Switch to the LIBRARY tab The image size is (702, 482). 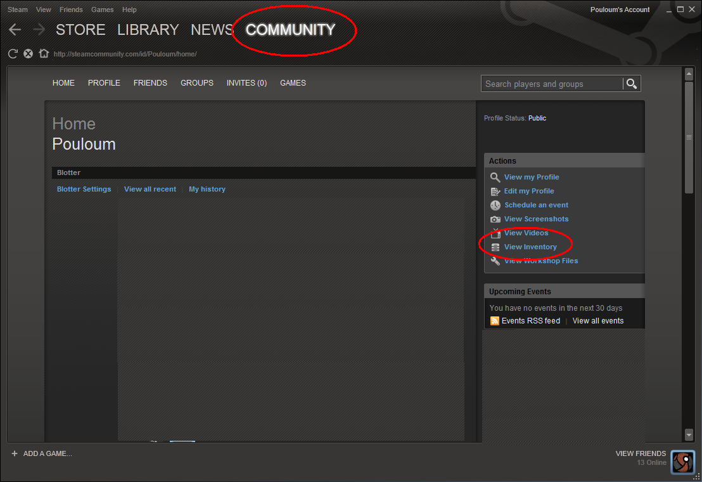[148, 30]
